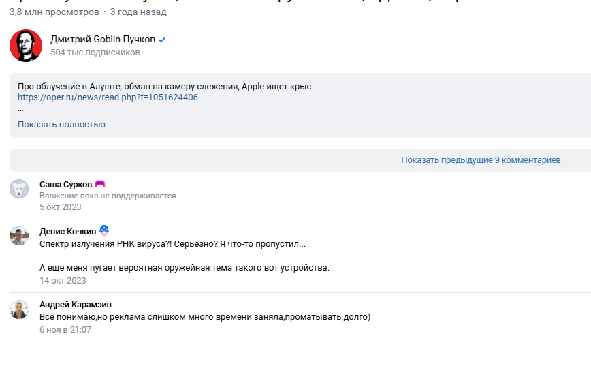Screen dimensions: 591x366
Task: Show previous 9 comments
Action: (481, 160)
